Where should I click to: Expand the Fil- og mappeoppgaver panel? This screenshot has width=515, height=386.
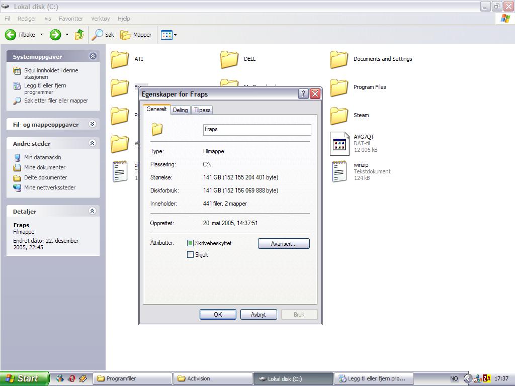93,124
